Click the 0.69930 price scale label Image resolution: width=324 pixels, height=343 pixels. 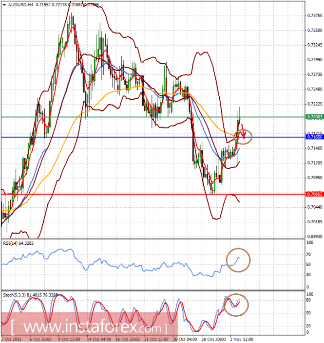coord(315,236)
